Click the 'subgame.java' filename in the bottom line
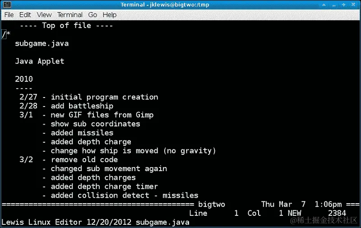Screen dimensions: 361x228 162,222
